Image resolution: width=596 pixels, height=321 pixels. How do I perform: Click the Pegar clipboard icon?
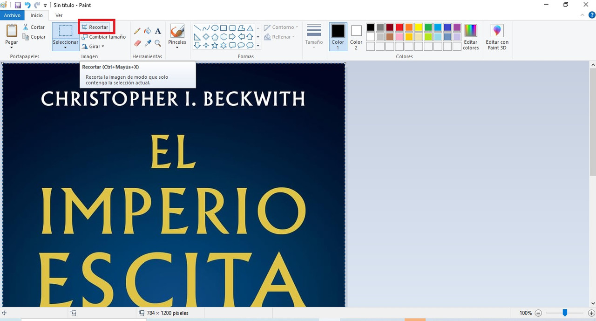[x=12, y=31]
